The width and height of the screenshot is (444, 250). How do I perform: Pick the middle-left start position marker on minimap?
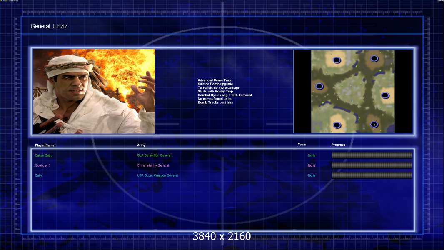pos(319,86)
